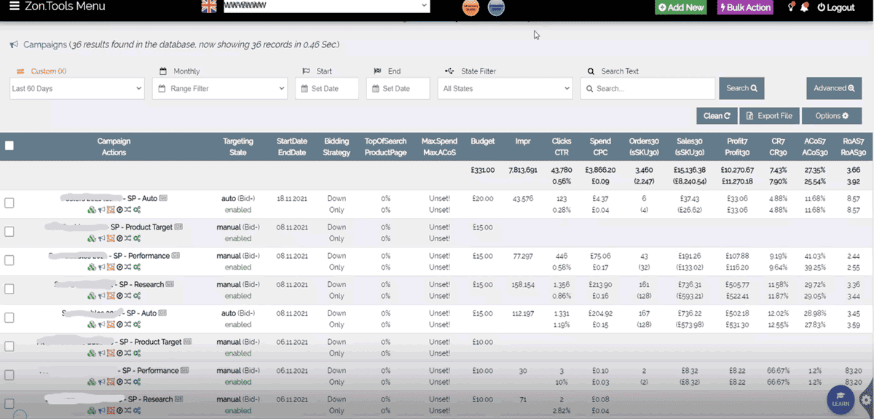Click the Impr column header
This screenshot has height=419, width=874.
coord(522,141)
